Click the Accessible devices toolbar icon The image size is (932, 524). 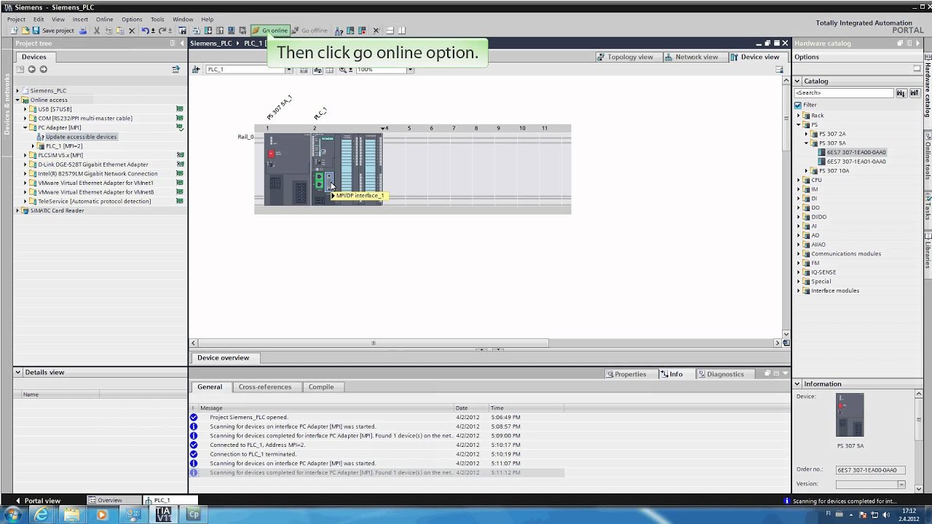[x=339, y=31]
